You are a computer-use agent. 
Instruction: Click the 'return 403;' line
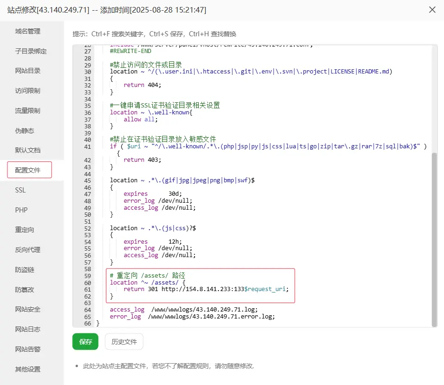click(142, 160)
